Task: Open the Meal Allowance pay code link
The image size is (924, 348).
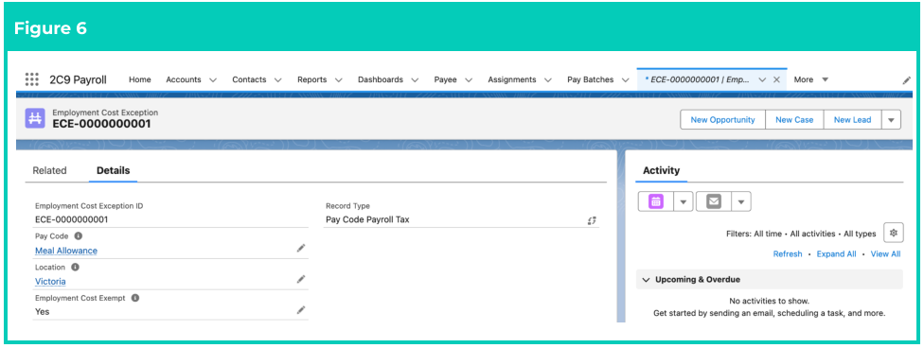Action: click(x=66, y=251)
